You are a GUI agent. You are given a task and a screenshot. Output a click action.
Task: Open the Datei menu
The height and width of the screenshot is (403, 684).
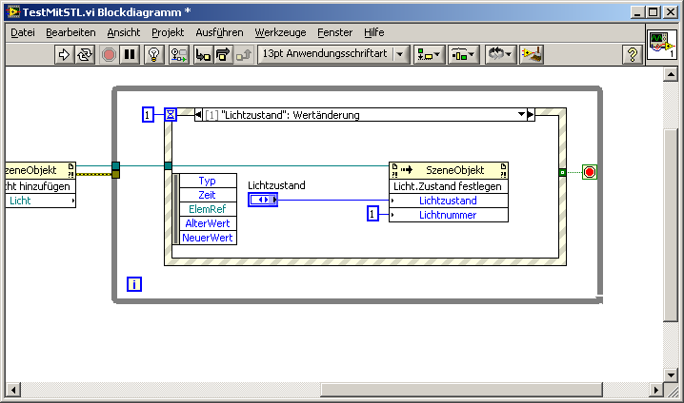point(23,32)
